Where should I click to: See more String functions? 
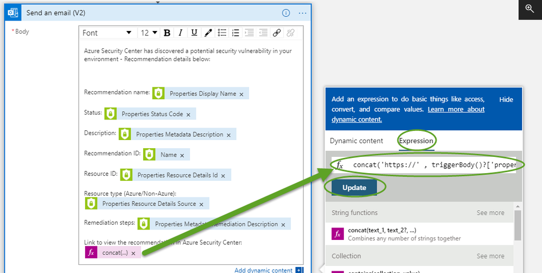coord(490,213)
